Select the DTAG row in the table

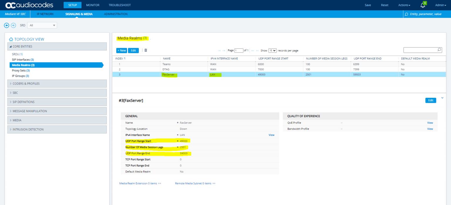(x=166, y=69)
